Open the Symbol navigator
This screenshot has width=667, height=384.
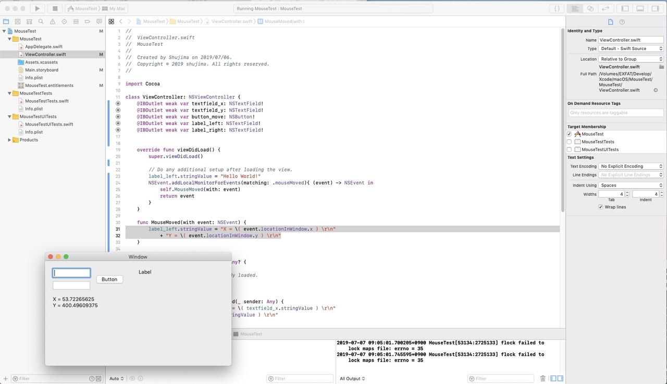pyautogui.click(x=29, y=21)
